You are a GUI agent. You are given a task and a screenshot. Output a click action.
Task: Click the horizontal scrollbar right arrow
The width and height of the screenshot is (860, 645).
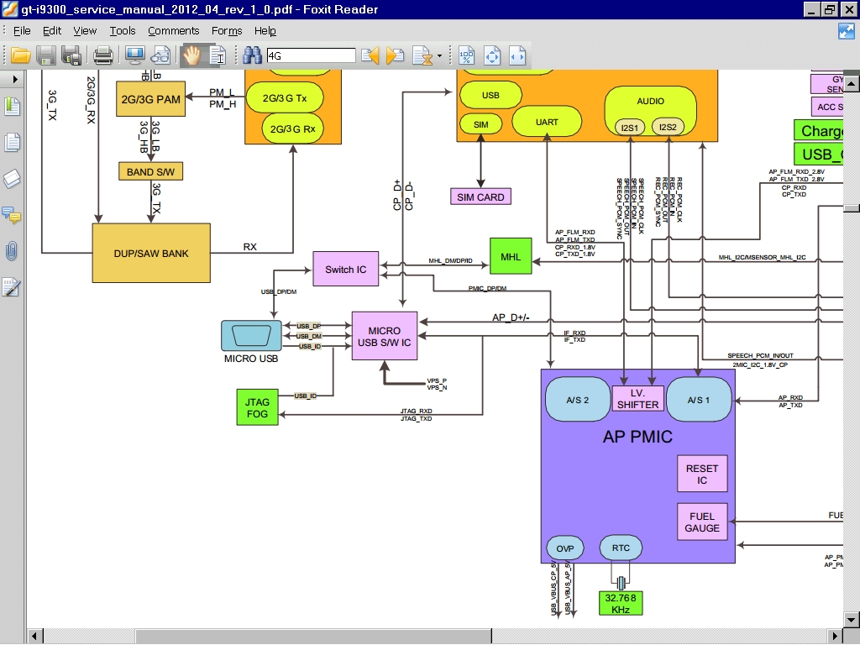coord(836,637)
